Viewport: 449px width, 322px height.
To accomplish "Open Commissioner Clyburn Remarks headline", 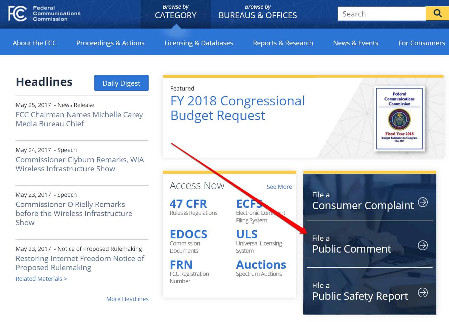I will (80, 164).
